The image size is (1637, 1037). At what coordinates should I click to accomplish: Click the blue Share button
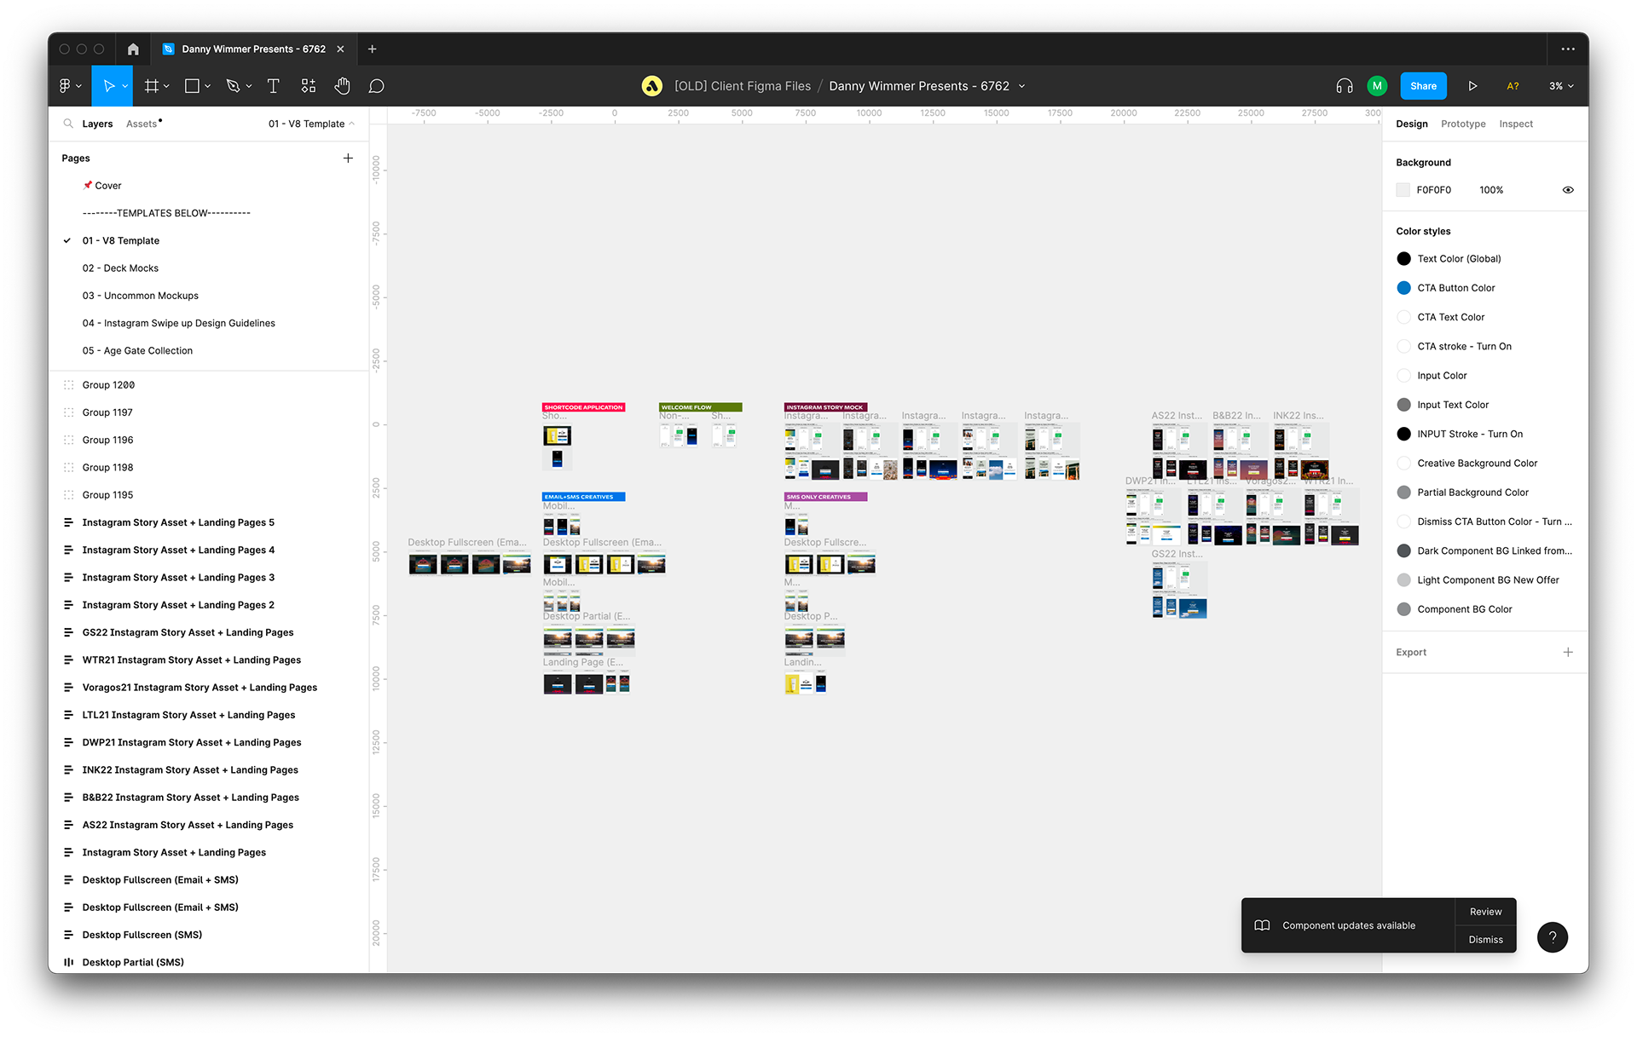click(x=1423, y=86)
